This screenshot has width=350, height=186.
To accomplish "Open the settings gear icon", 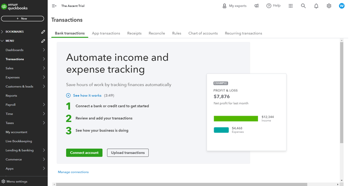I will [329, 6].
